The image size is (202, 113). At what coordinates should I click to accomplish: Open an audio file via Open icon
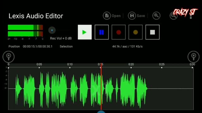pyautogui.click(x=107, y=16)
